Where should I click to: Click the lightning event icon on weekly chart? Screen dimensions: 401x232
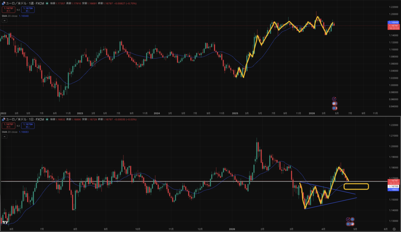coord(334,99)
